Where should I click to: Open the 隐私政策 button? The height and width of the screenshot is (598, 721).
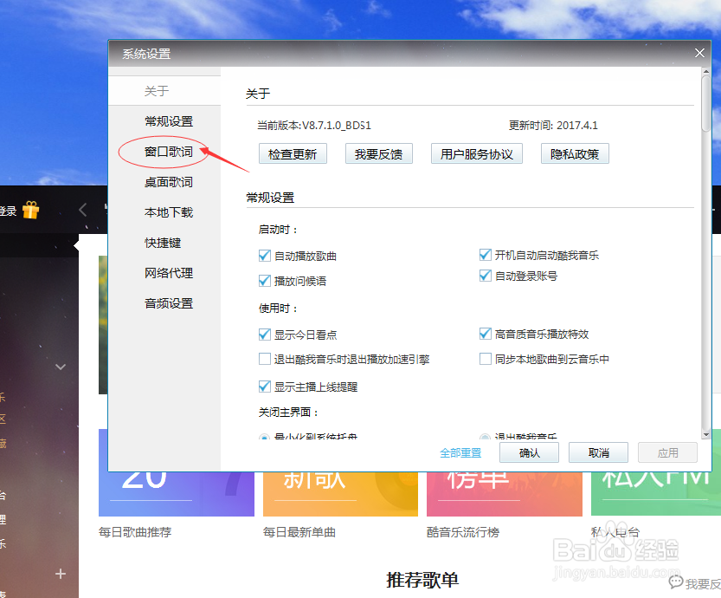pos(575,153)
